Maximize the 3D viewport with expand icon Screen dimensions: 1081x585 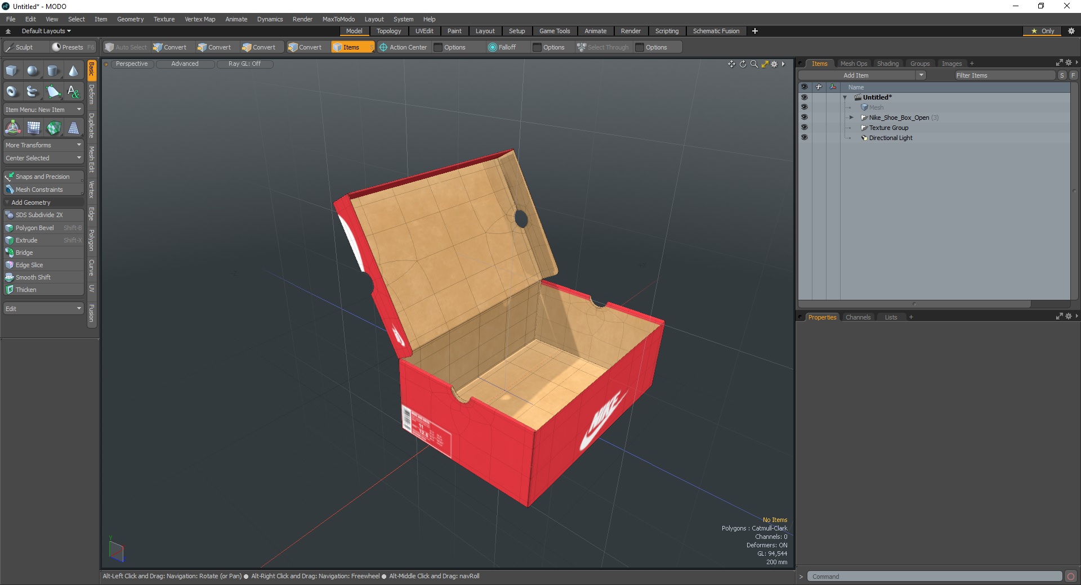coord(765,64)
